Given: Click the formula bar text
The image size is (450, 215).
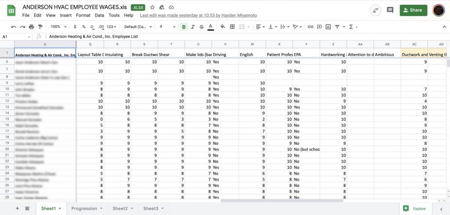Looking at the screenshot, I should pyautogui.click(x=93, y=37).
